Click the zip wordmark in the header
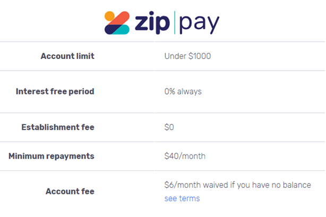The height and width of the screenshot is (217, 326). click(x=152, y=23)
